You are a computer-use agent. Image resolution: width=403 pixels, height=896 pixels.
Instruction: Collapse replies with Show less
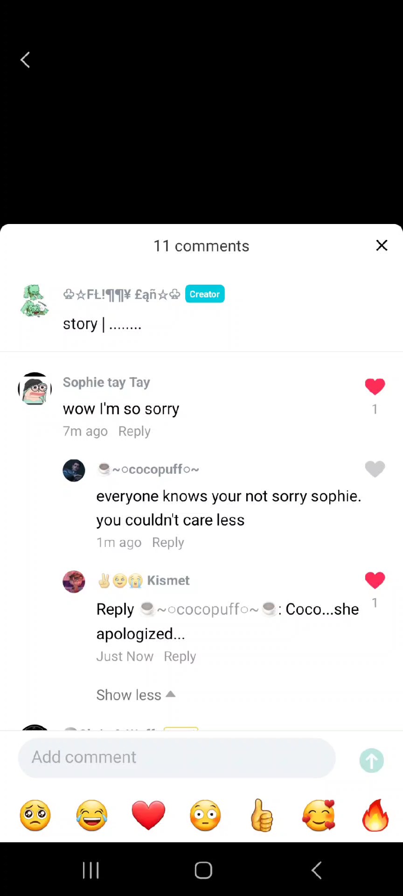[x=136, y=695]
